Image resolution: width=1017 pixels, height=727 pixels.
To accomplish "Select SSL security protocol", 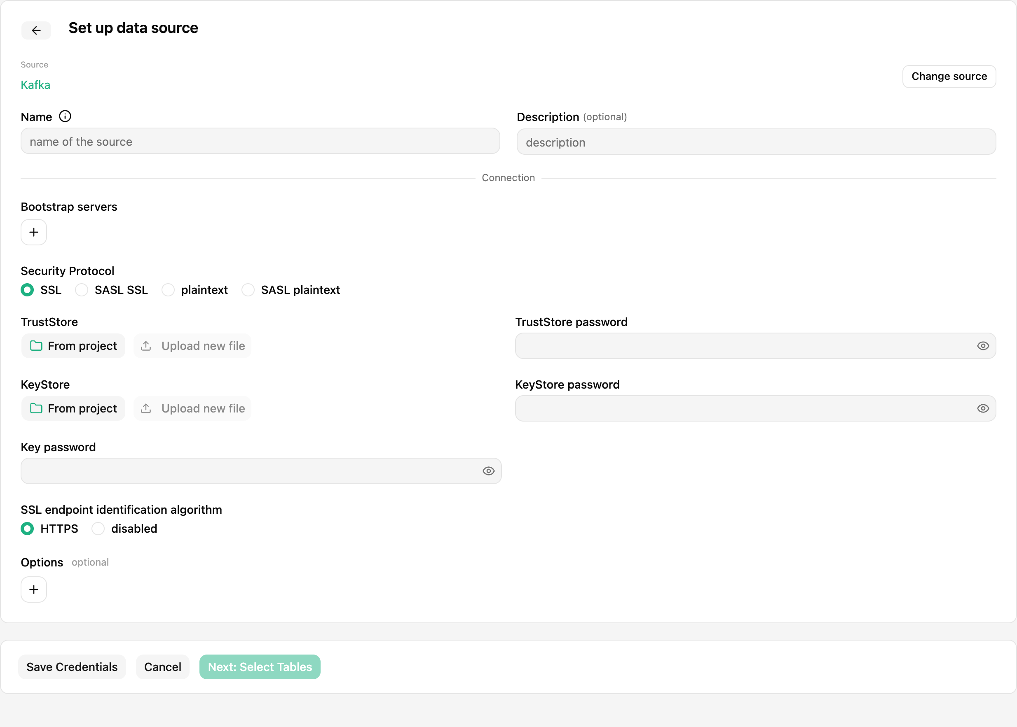I will (x=27, y=290).
